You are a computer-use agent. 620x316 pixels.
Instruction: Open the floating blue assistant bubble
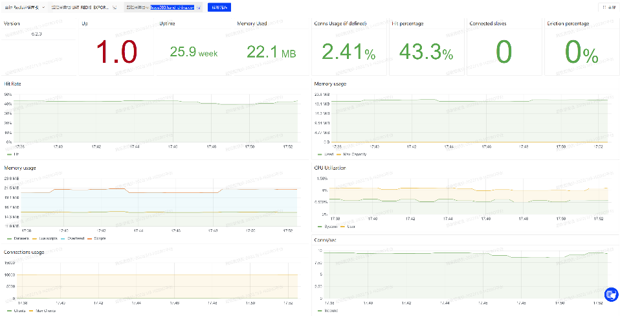pos(612,295)
